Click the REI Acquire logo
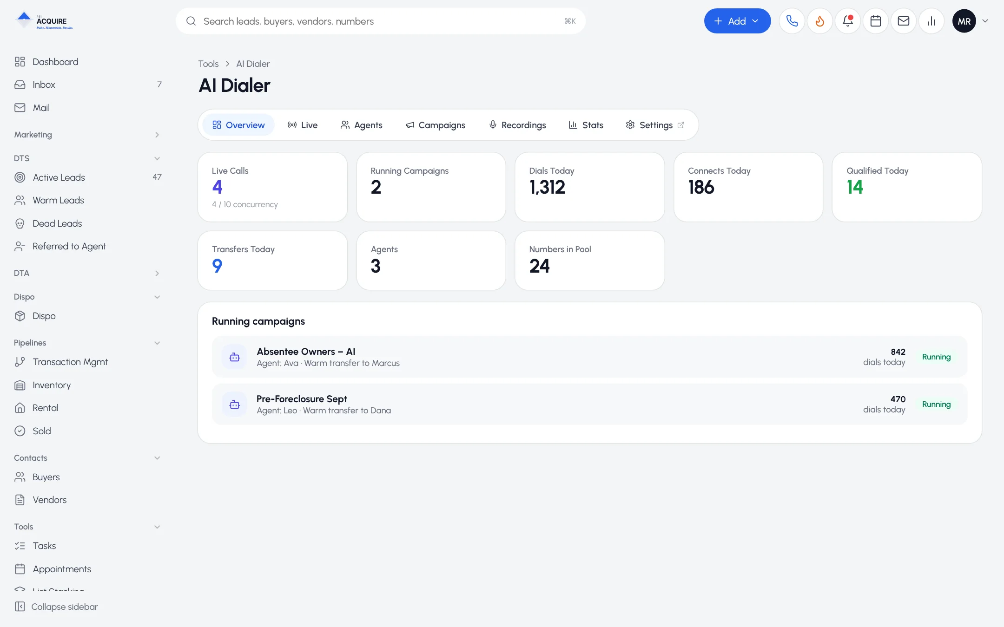The image size is (1004, 627). click(x=44, y=21)
